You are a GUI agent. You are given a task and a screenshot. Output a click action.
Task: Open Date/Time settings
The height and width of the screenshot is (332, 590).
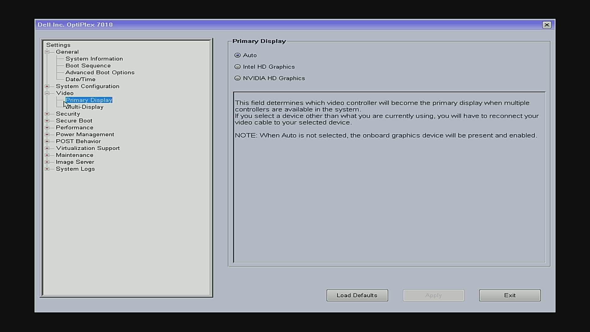point(80,79)
